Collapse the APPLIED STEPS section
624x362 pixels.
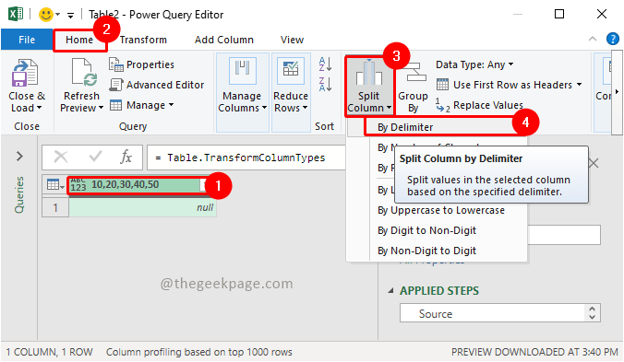(390, 291)
